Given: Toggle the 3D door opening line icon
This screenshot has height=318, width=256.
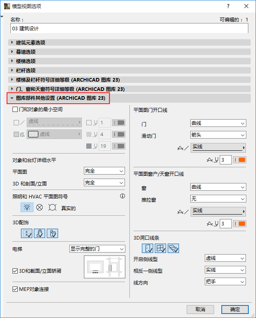Looking at the screenshot, I should point(148,248).
